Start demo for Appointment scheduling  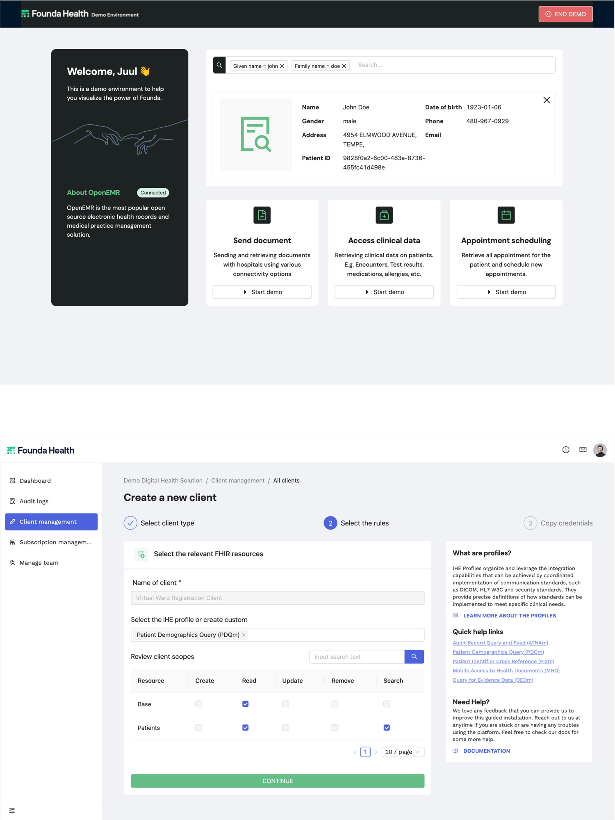tap(506, 292)
